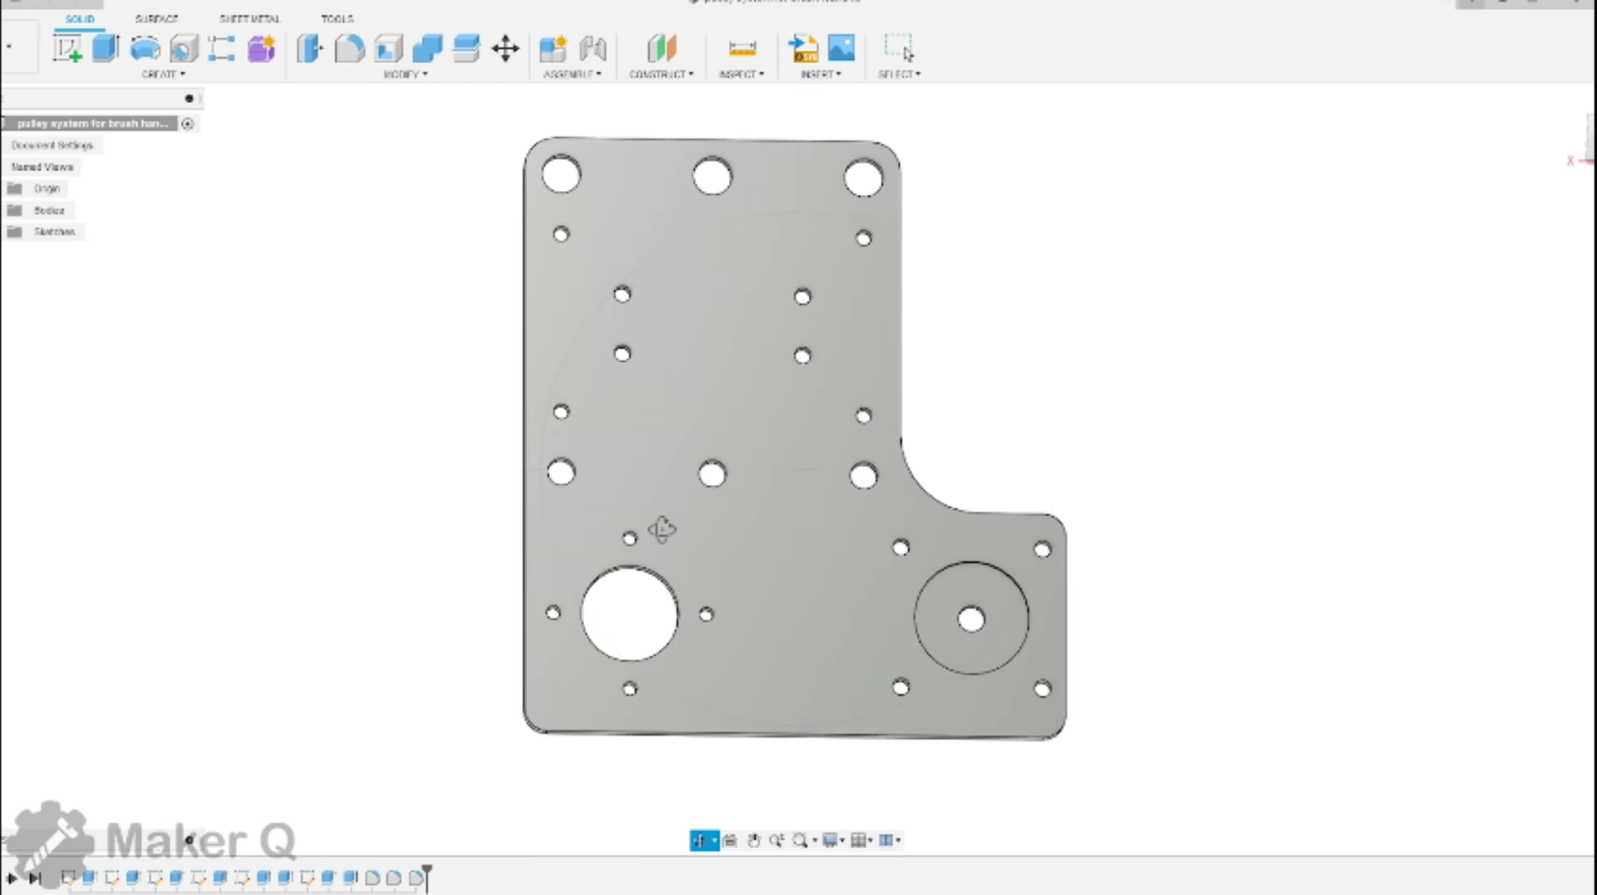The width and height of the screenshot is (1597, 895).
Task: Click the Measure tool icon
Action: pyautogui.click(x=742, y=48)
